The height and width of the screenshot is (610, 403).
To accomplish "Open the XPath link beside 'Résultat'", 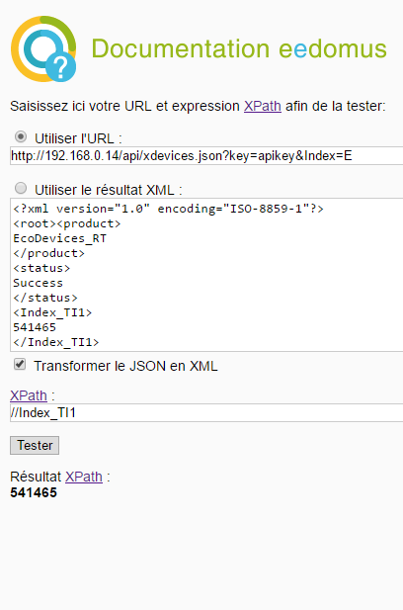I will click(x=84, y=477).
